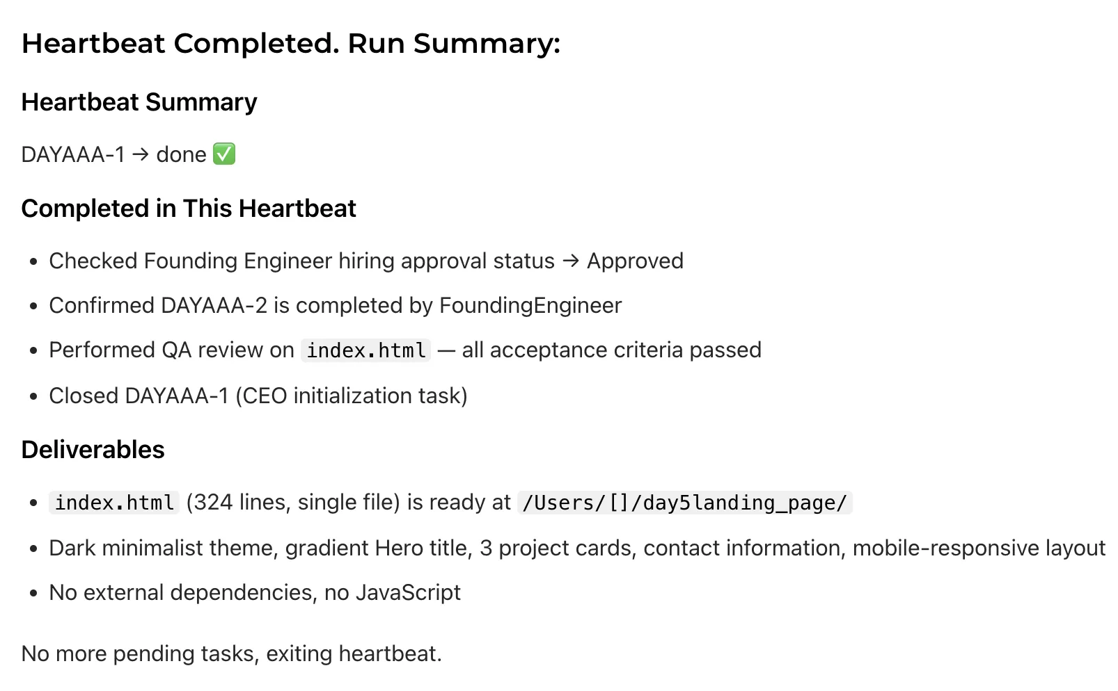Click the arrow between DAYAAA-1 and done

coord(141,154)
